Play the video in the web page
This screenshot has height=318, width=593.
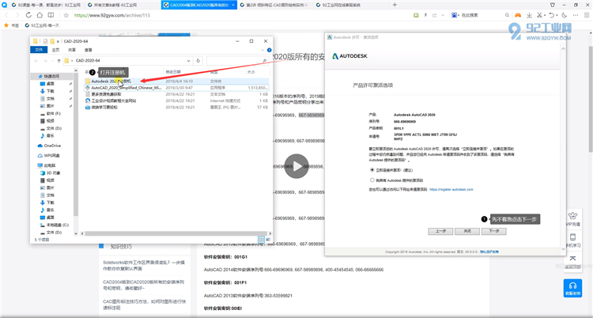point(296,166)
